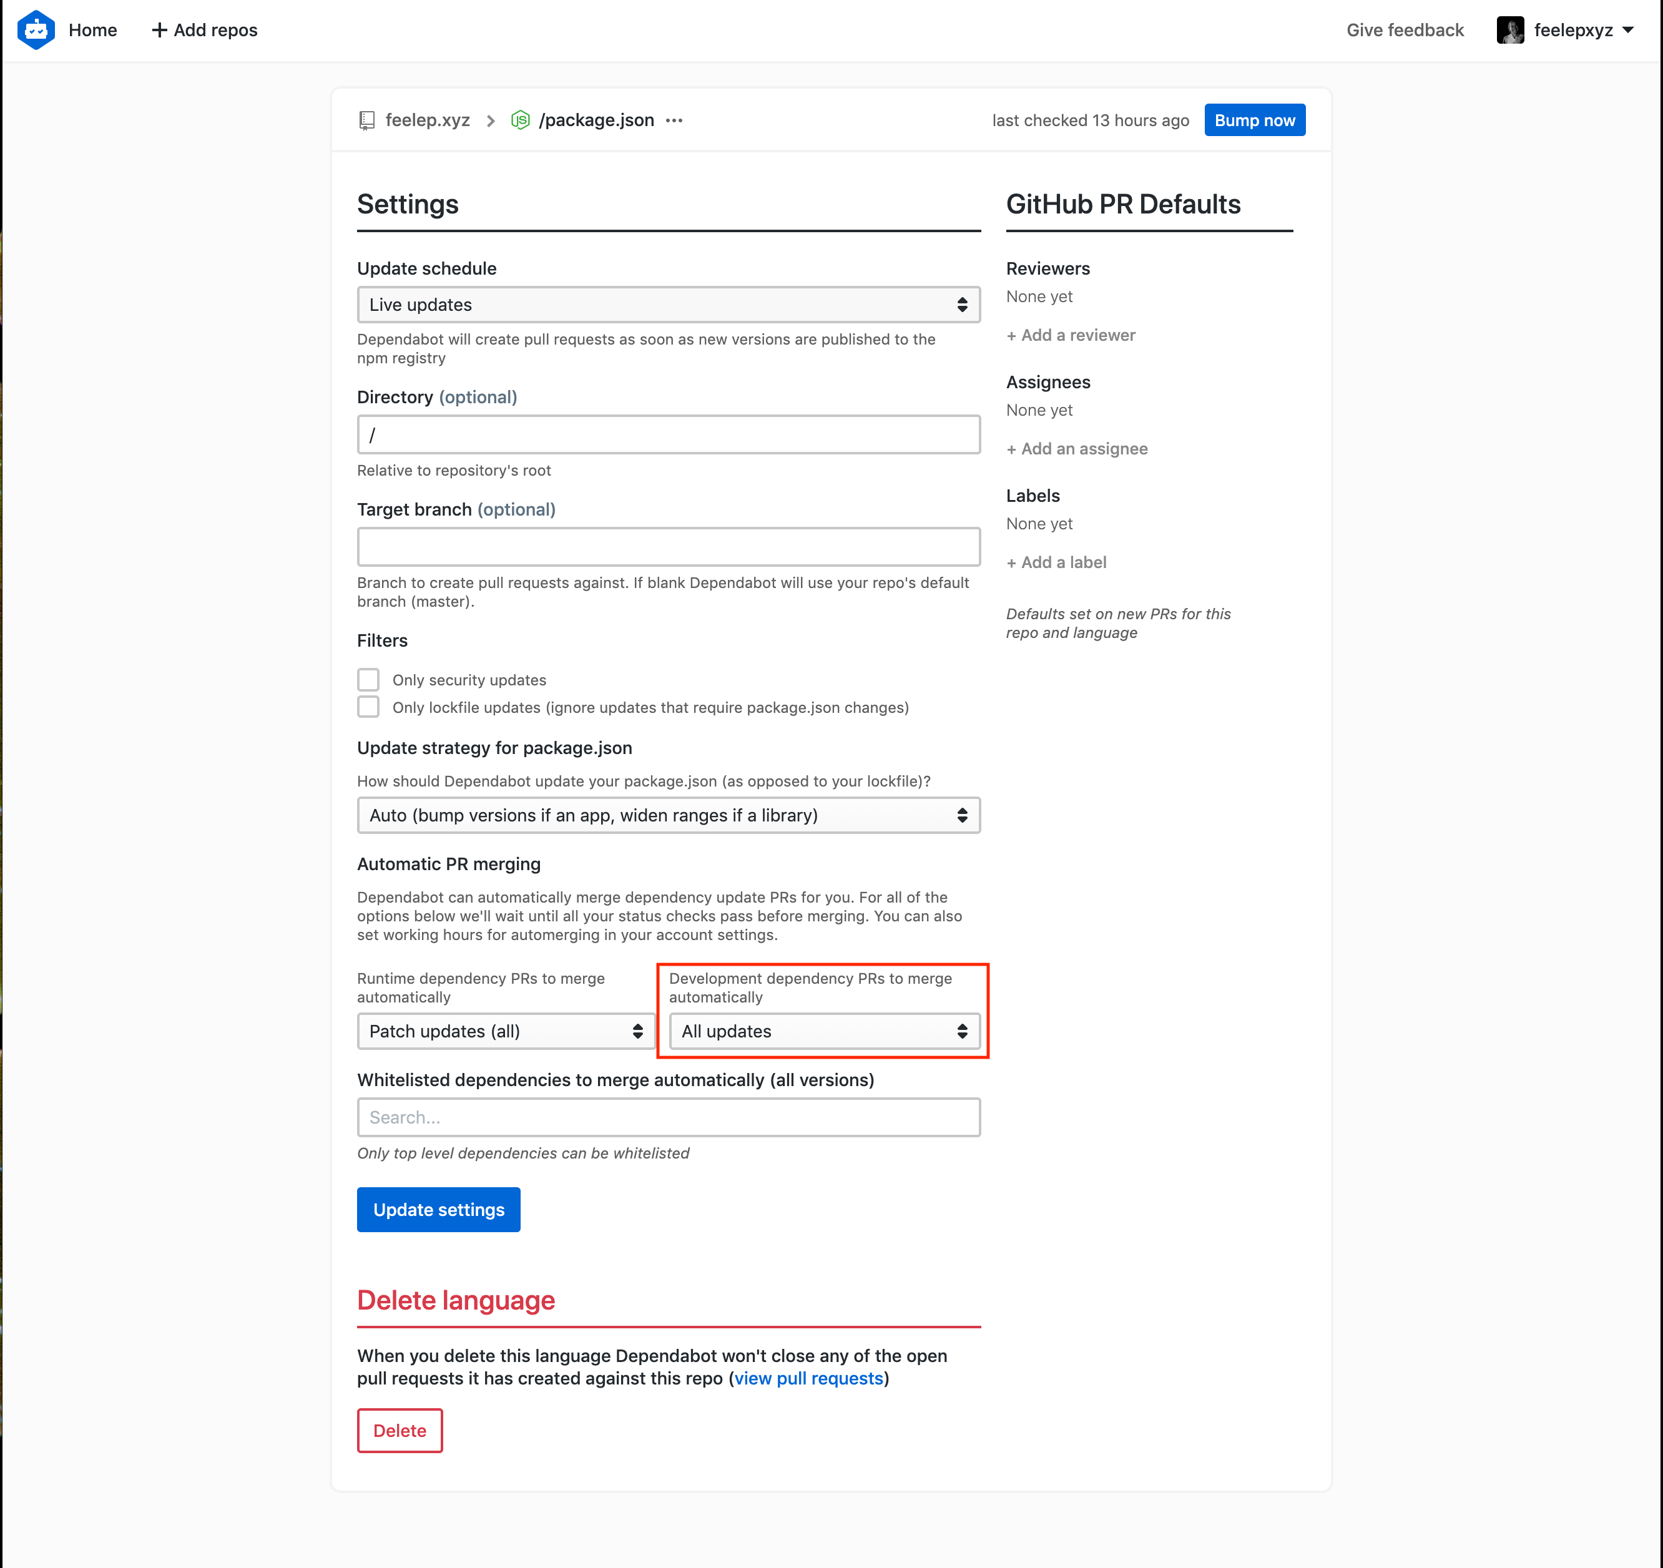Click the GitHub PR Defaults heading
The image size is (1663, 1568).
(1124, 204)
